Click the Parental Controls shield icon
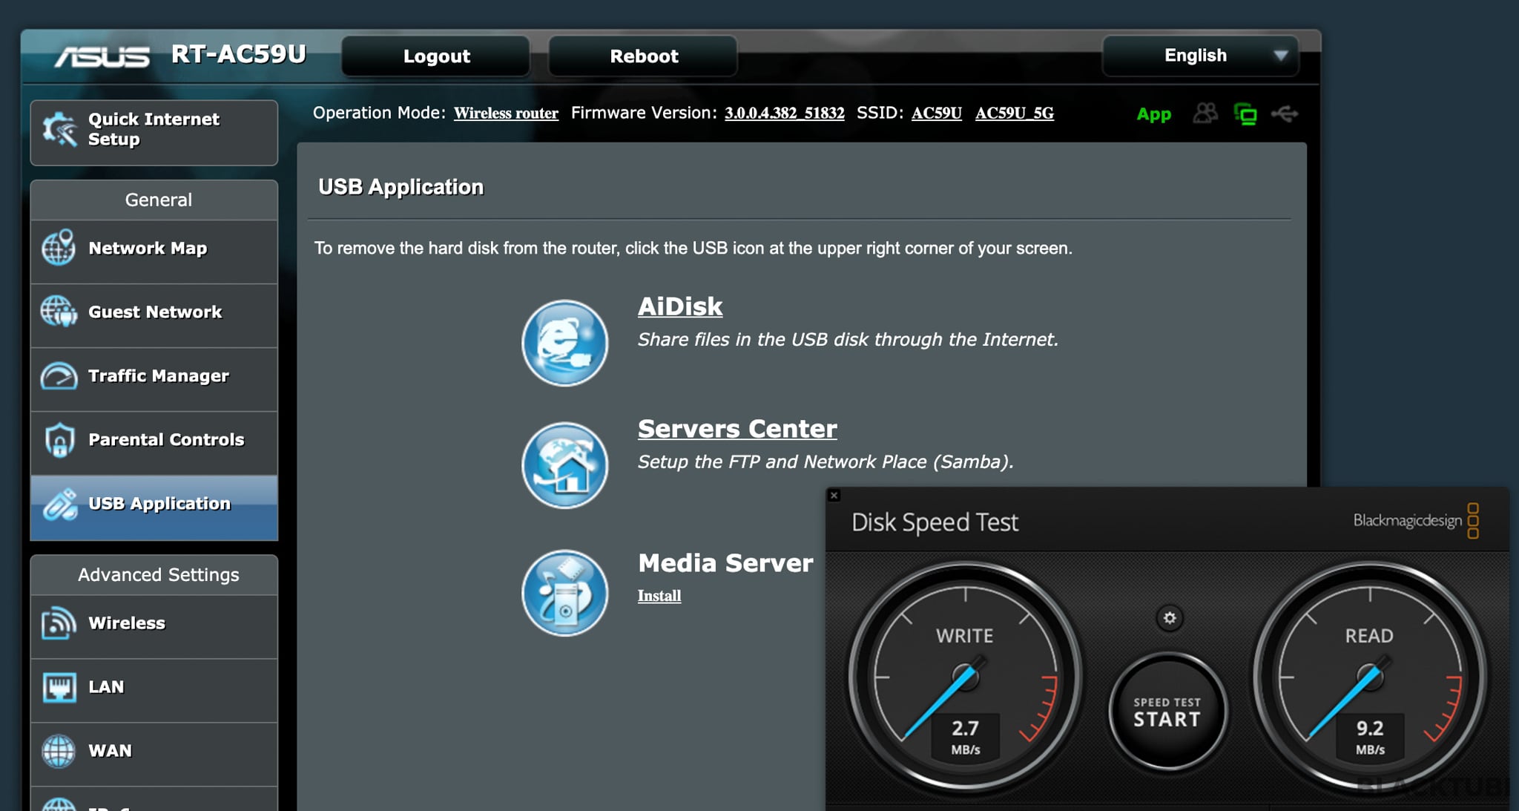Image resolution: width=1519 pixels, height=811 pixels. [x=59, y=440]
